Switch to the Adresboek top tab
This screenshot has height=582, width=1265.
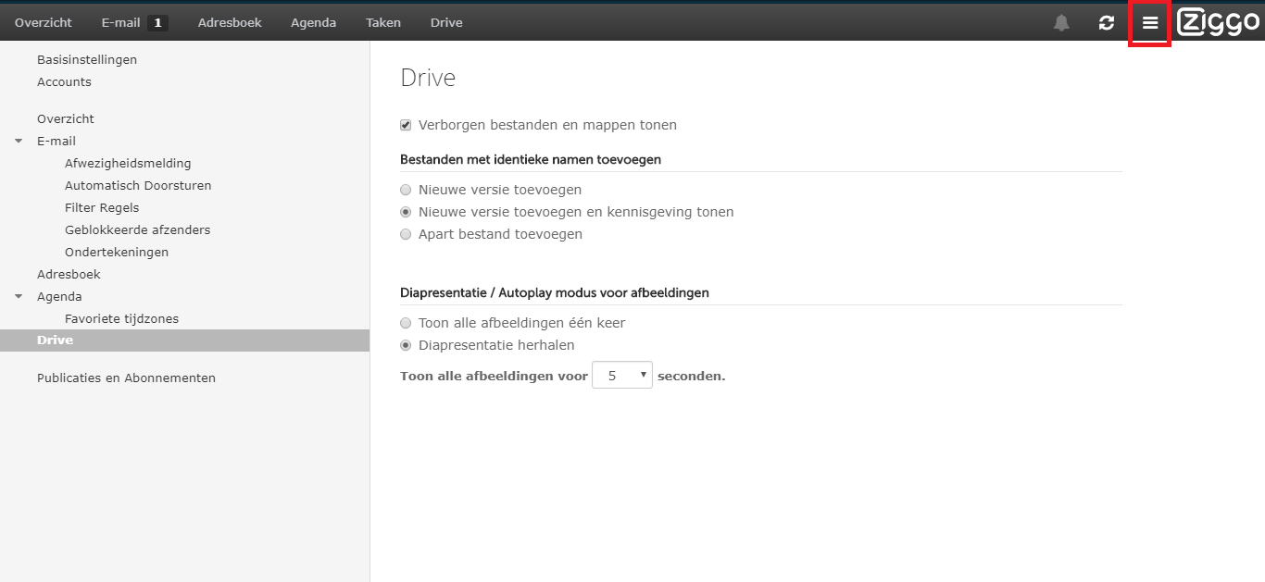230,23
